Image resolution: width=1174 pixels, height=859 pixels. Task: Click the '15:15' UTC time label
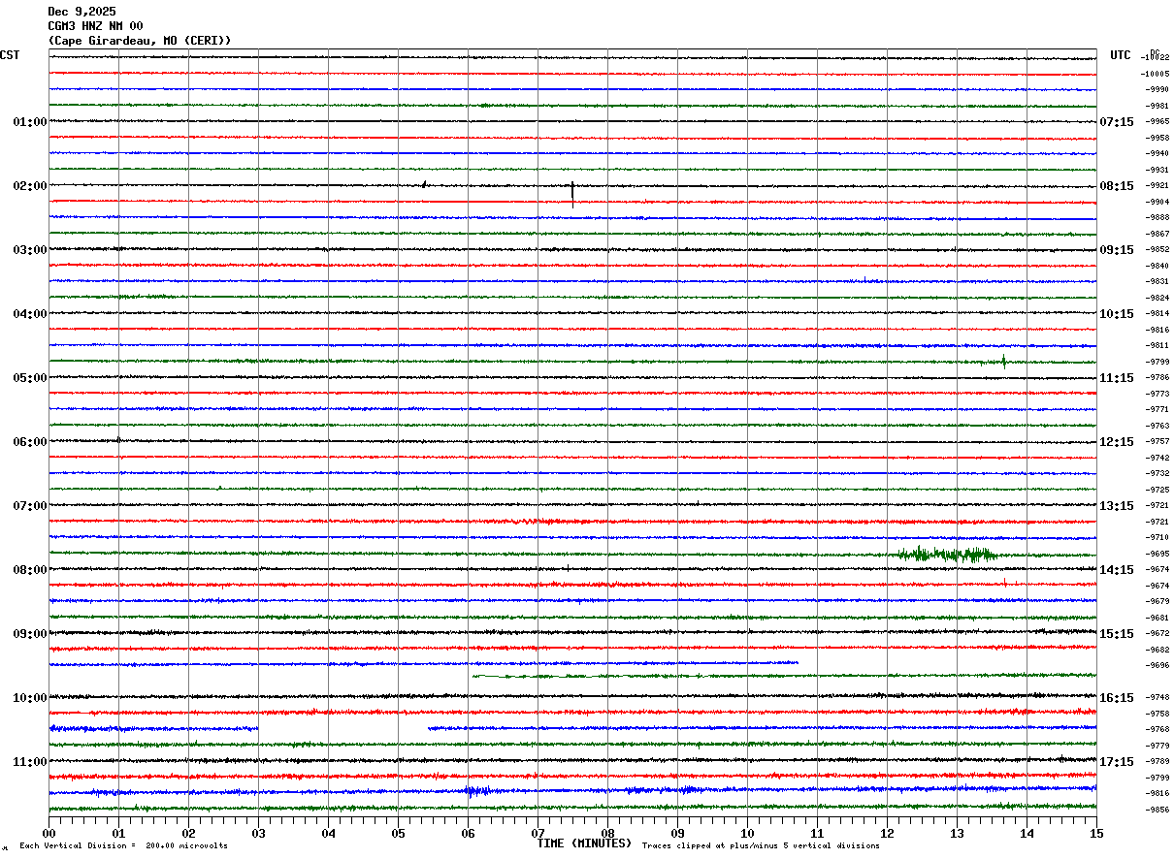[1117, 634]
